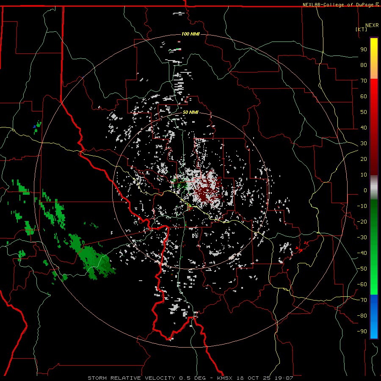Click the 19:07 timestamp
Image resolution: width=381 pixels, height=381 pixels.
point(284,378)
